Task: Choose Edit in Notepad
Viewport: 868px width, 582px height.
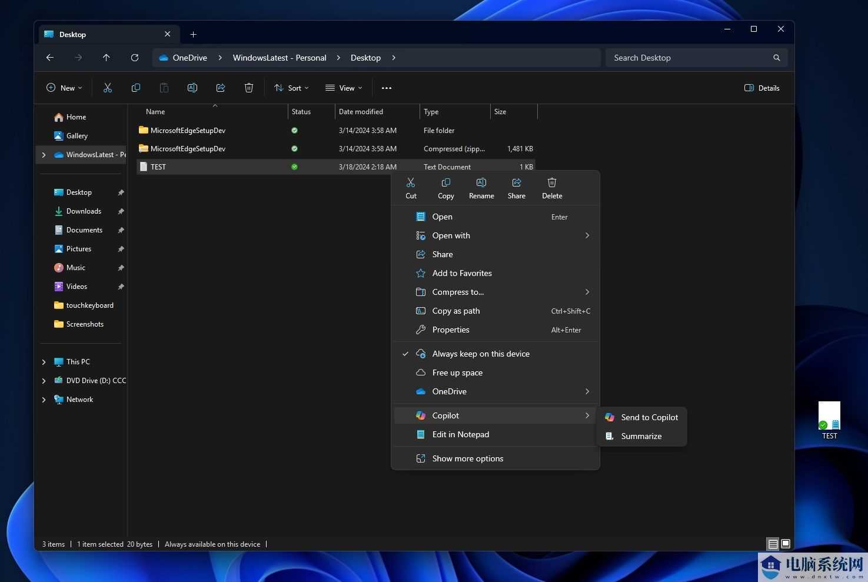Action: click(495, 434)
